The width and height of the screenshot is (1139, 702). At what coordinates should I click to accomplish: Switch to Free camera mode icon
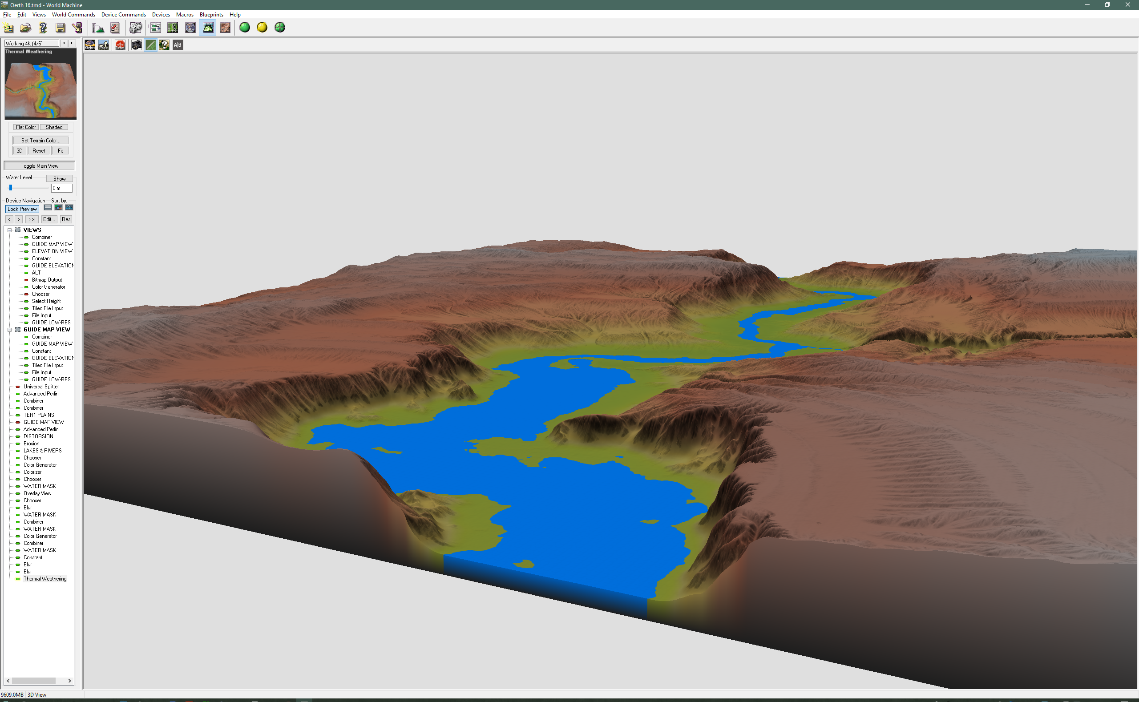[104, 45]
